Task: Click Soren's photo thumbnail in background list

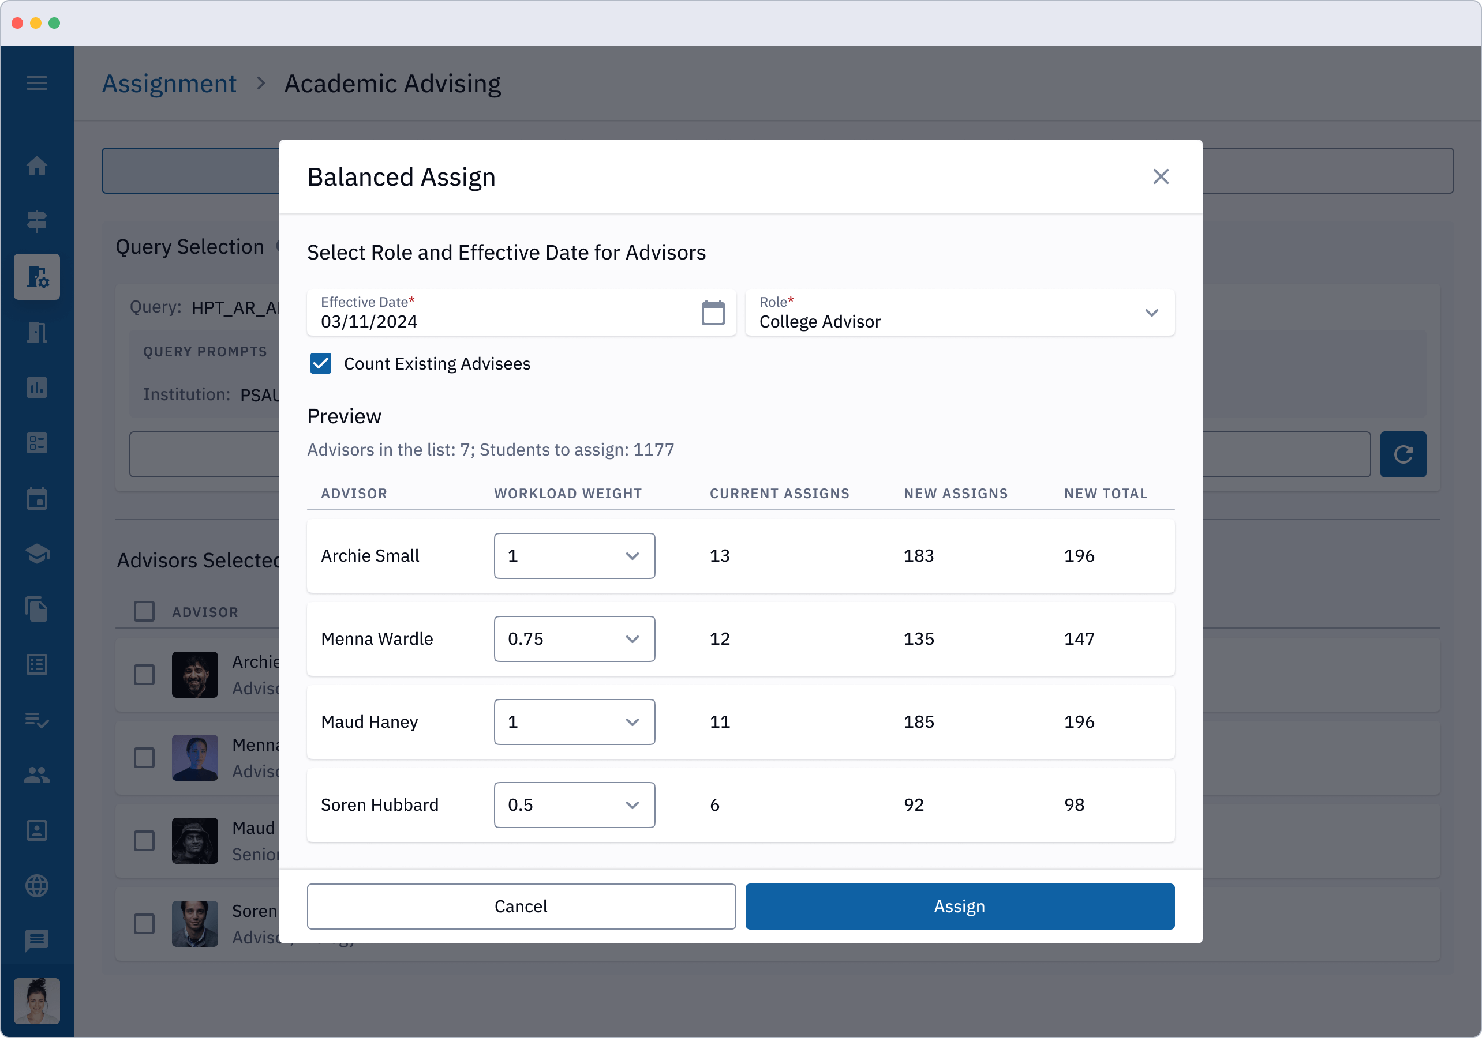Action: (194, 924)
